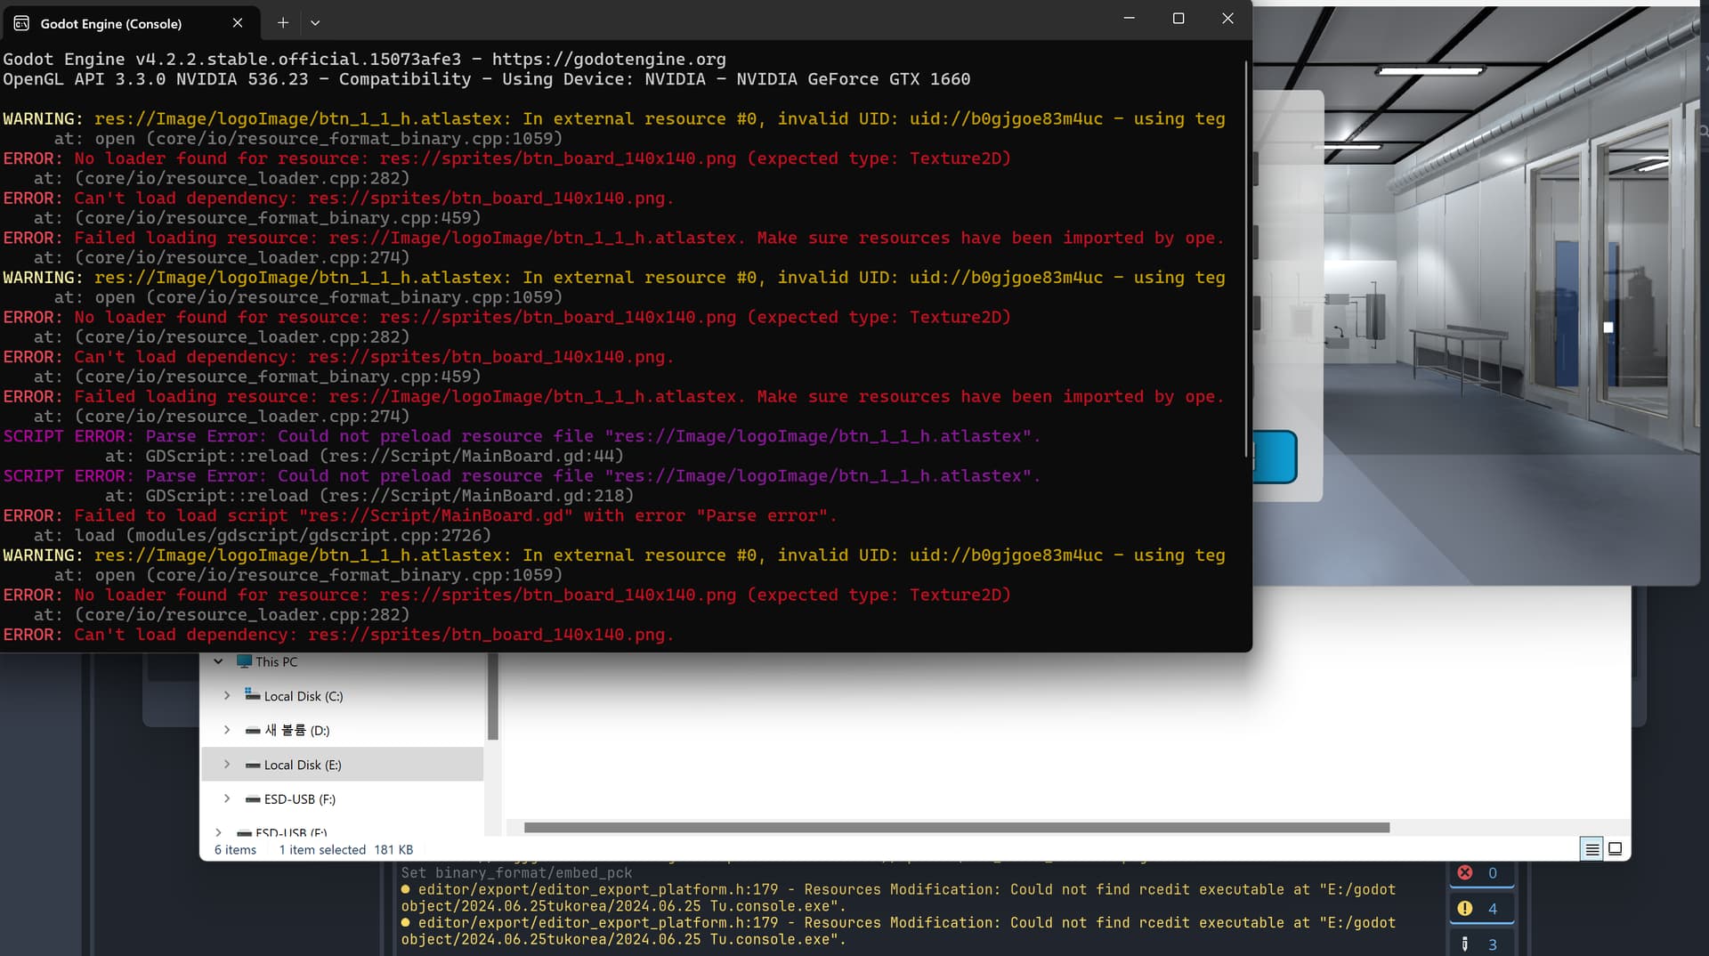Image resolution: width=1709 pixels, height=956 pixels.
Task: Select the Godot Engine (Console) tab
Action: tap(130, 23)
